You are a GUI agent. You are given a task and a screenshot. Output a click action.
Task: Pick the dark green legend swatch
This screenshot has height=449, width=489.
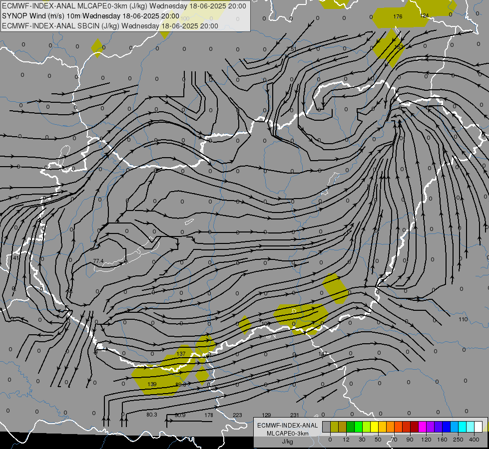click(351, 427)
